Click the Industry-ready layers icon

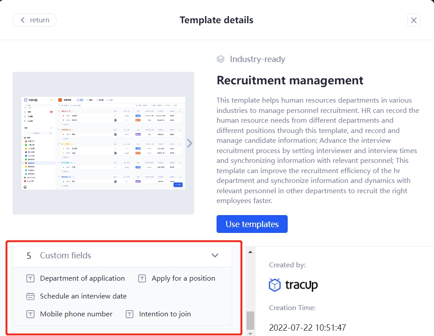coord(220,58)
